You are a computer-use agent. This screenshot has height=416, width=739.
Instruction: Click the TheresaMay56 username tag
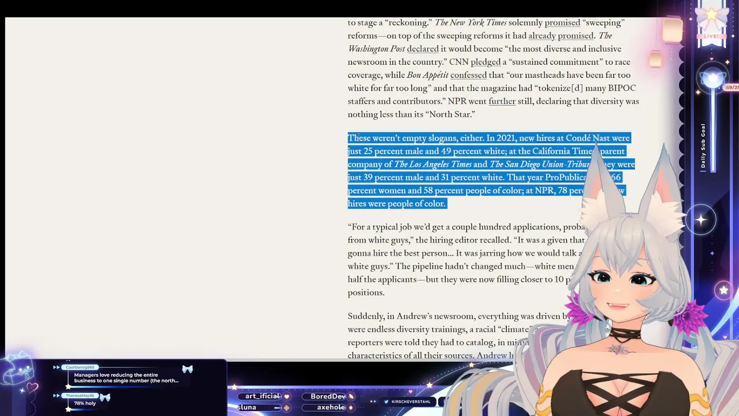pos(80,396)
